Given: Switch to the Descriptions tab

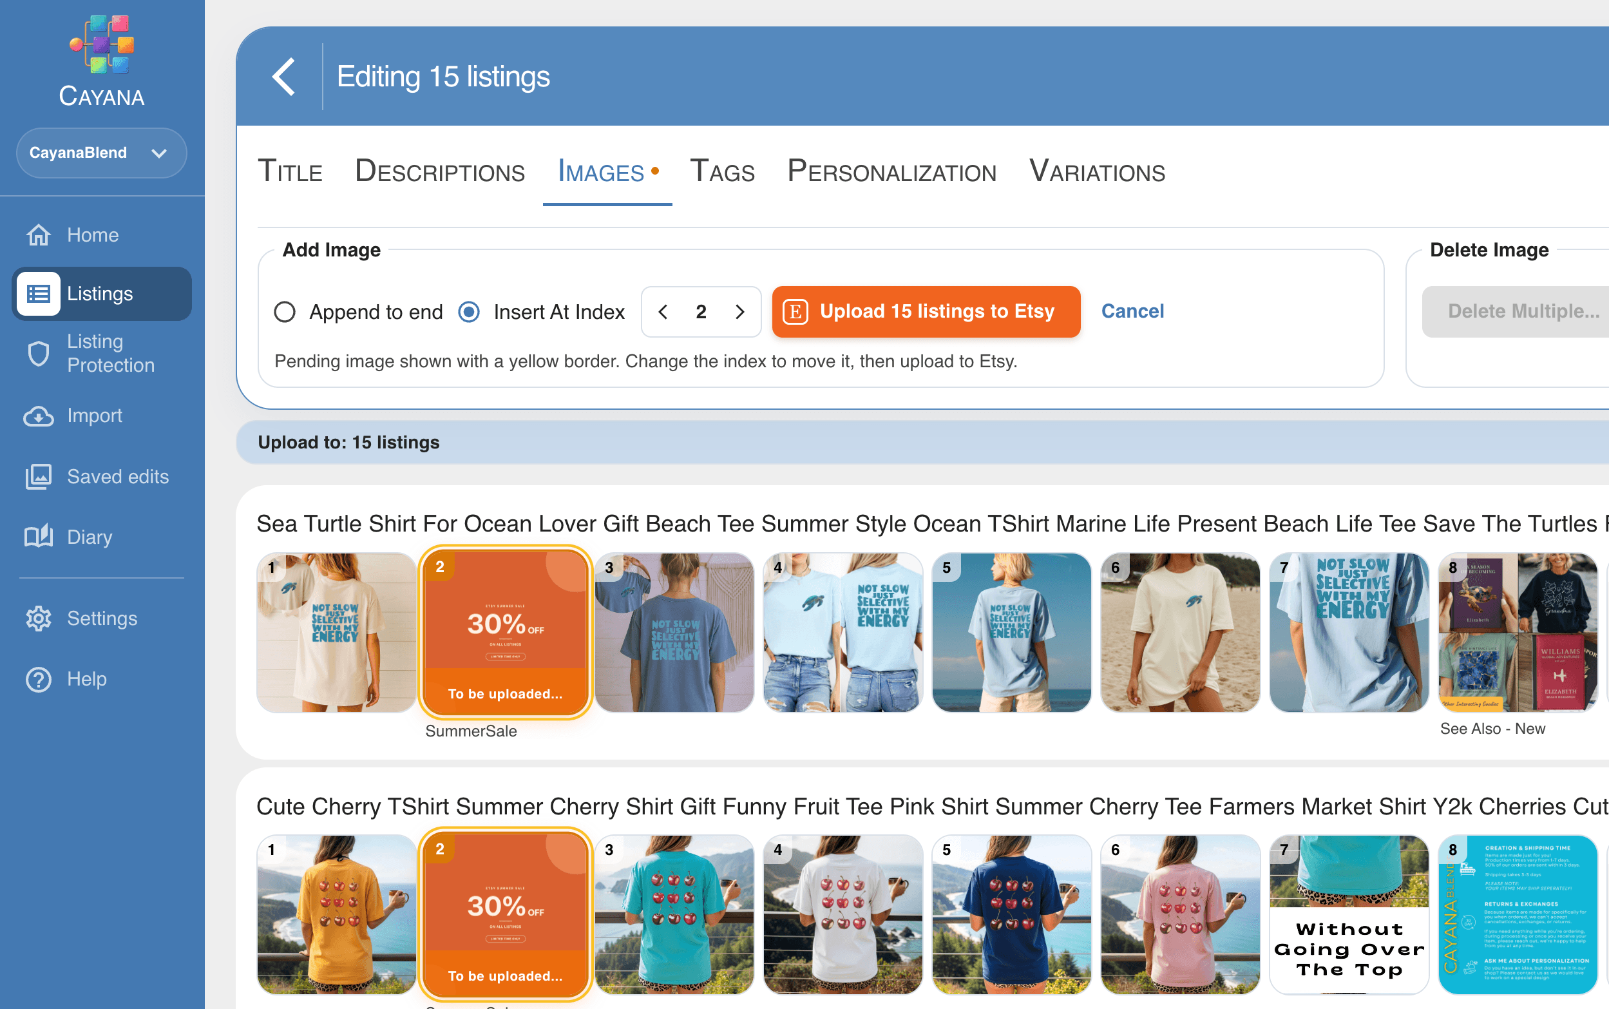Looking at the screenshot, I should [x=439, y=171].
